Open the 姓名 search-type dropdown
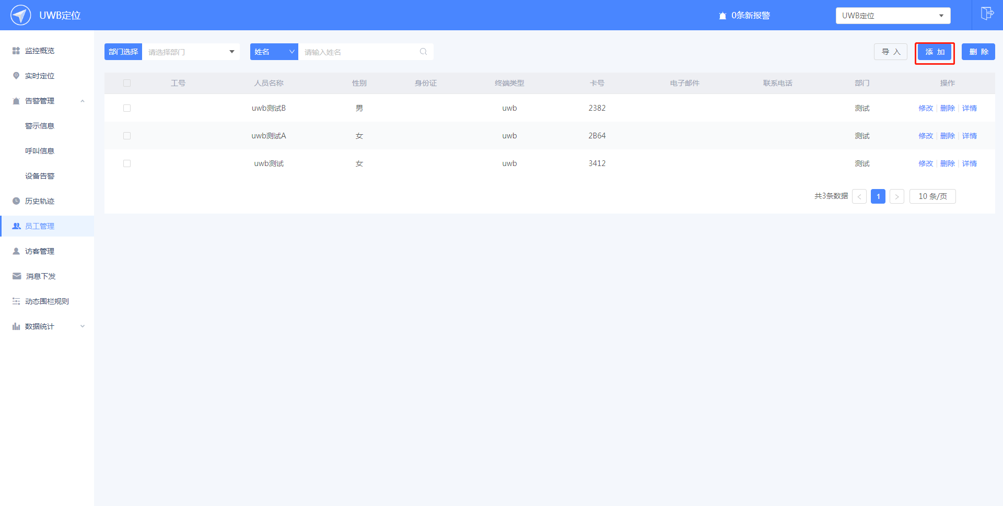The width and height of the screenshot is (1003, 506). (274, 52)
